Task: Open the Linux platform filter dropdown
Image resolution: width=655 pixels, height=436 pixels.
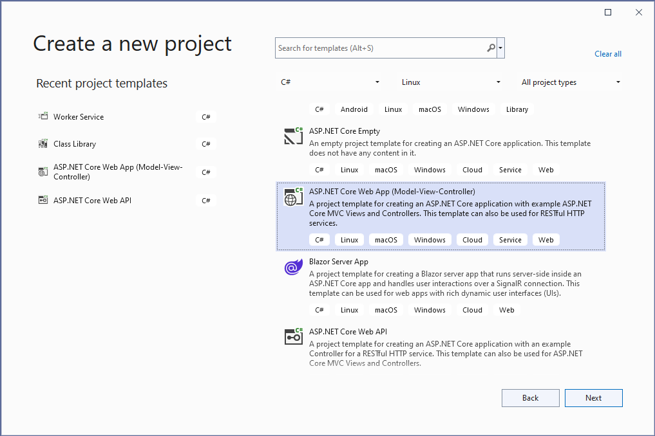Action: [451, 82]
